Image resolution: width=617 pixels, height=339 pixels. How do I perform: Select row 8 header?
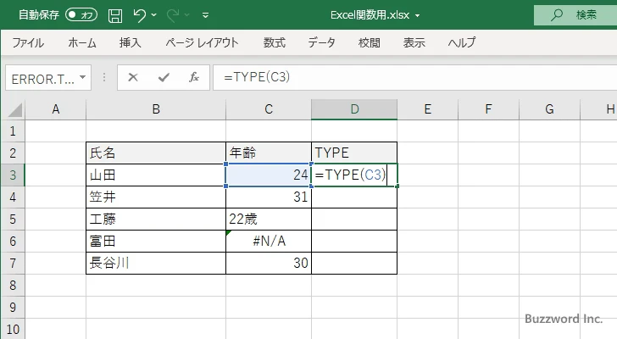coord(13,285)
